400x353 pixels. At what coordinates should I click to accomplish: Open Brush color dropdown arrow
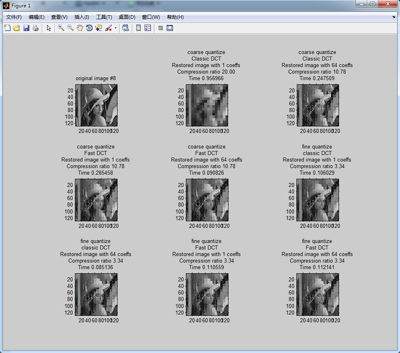[x=115, y=28]
